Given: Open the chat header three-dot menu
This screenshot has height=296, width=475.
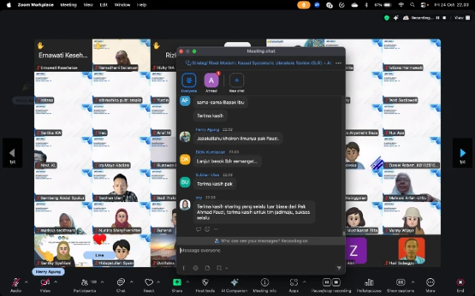Looking at the screenshot, I should [338, 63].
